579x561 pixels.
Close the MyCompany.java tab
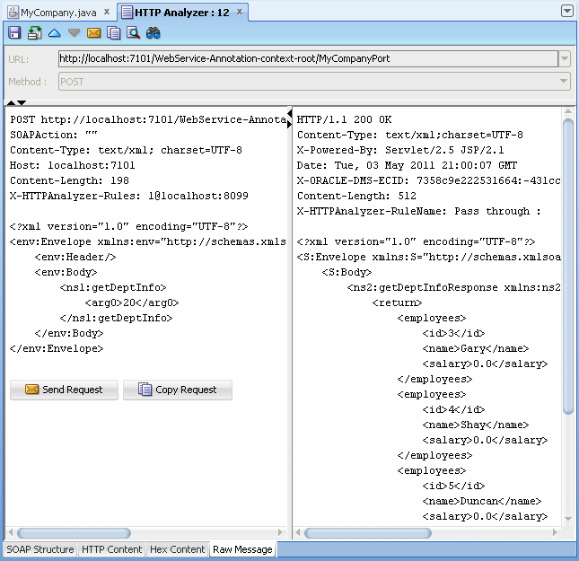click(x=107, y=12)
